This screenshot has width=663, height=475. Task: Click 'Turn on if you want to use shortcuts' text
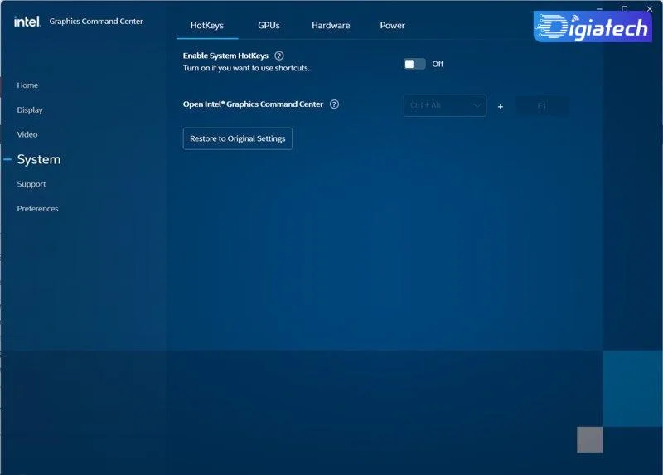(246, 68)
